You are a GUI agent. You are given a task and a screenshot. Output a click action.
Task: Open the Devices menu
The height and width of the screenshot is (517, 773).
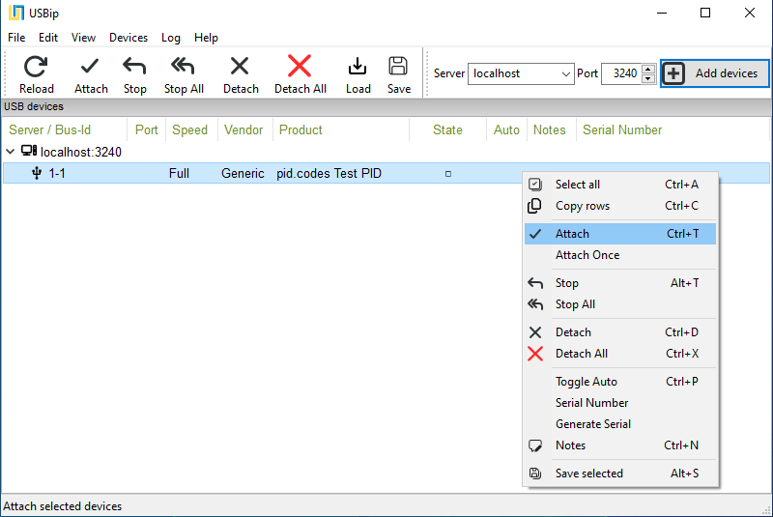[x=129, y=38]
